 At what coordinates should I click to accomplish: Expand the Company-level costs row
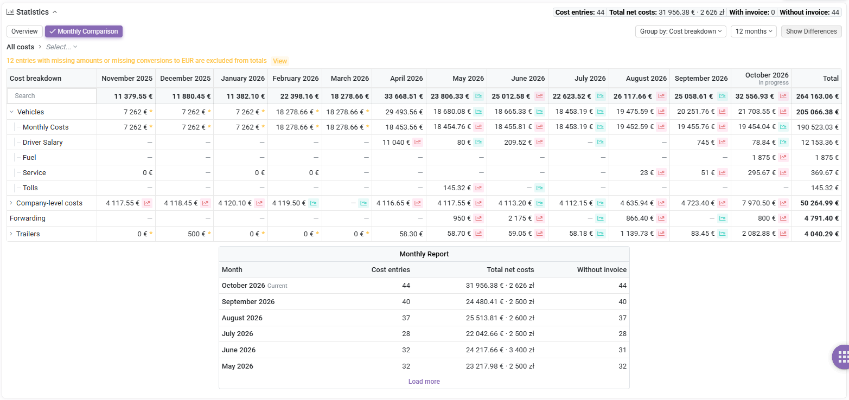[x=11, y=203]
